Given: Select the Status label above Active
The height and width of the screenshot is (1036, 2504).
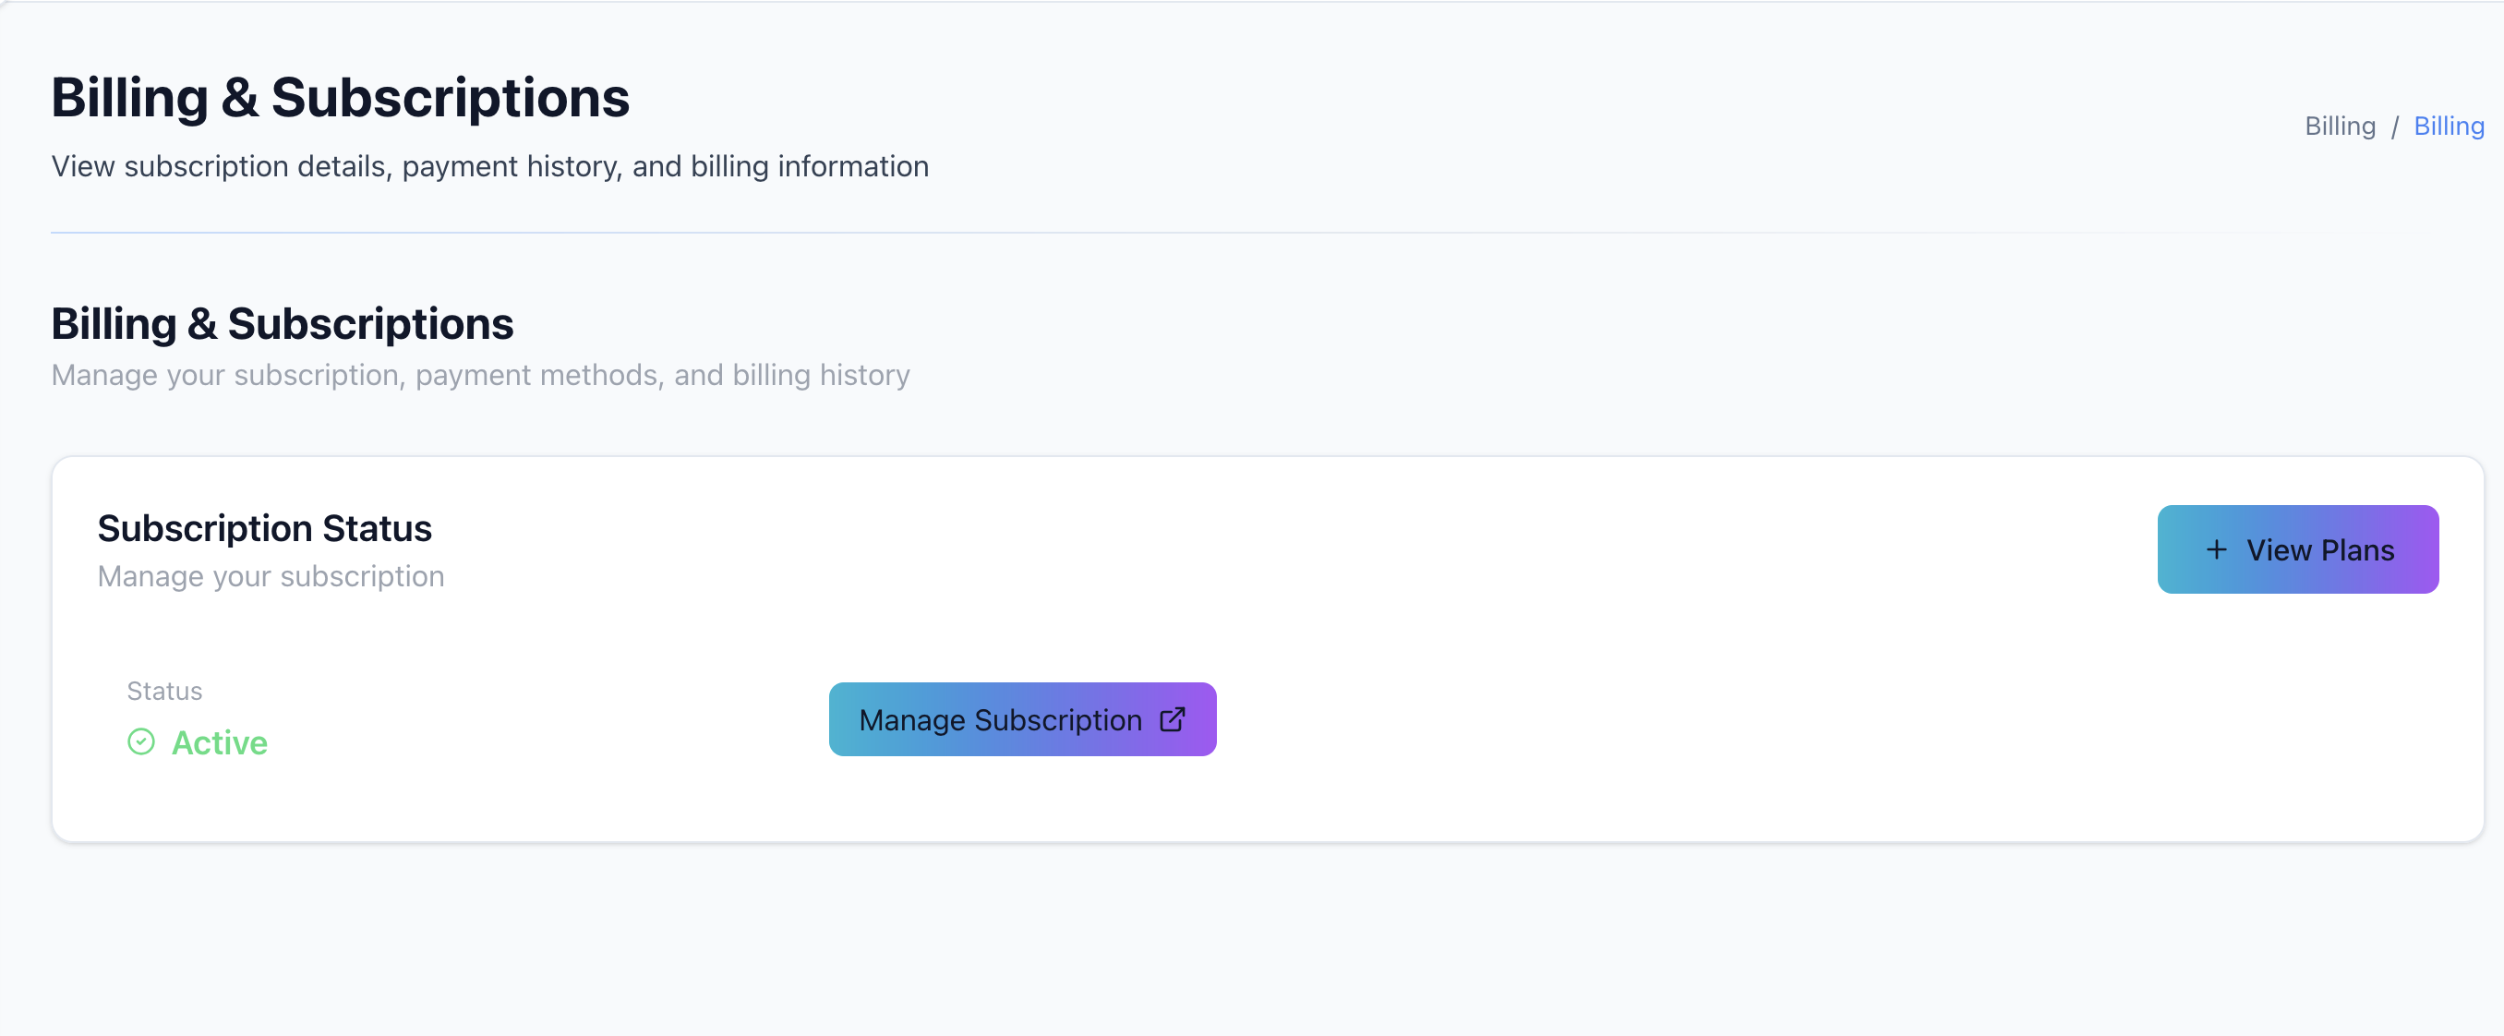Looking at the screenshot, I should [x=164, y=691].
